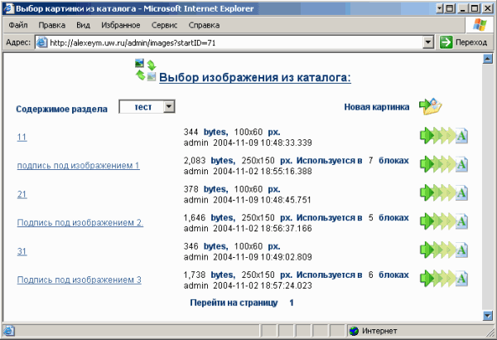
Task: Follow the Подпись под изображением 2 link
Action: click(x=80, y=222)
